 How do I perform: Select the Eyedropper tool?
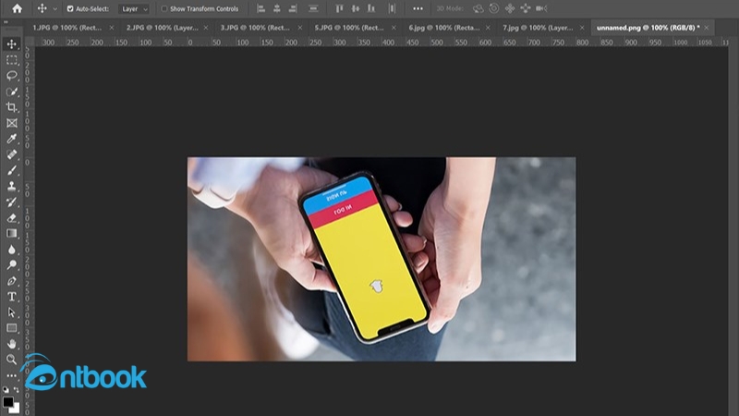[12, 139]
